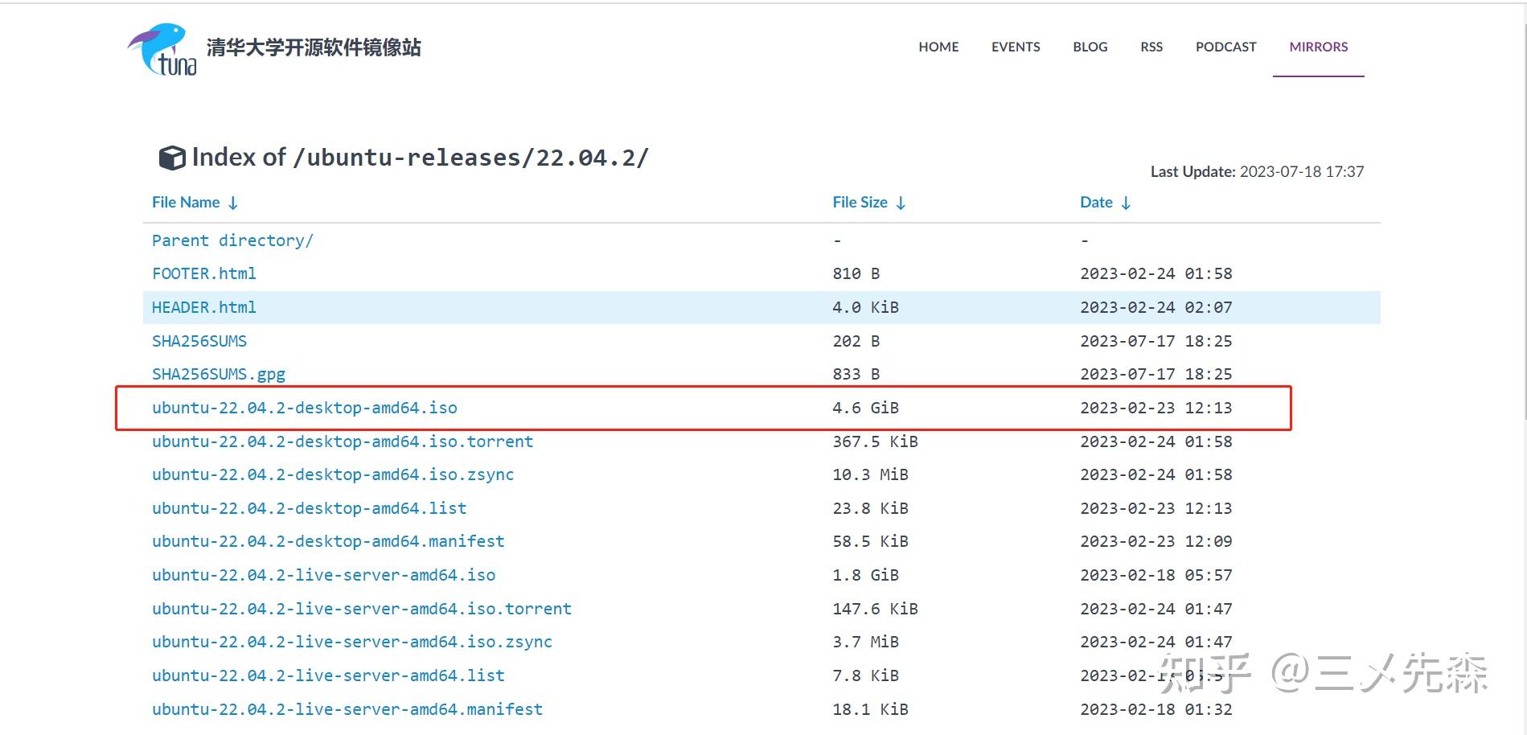Click the site title 清华大学开源软件镜像站
This screenshot has height=735, width=1527.
[x=314, y=47]
